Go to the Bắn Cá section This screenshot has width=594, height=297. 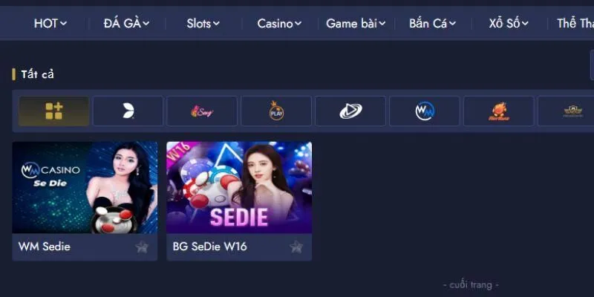coord(432,24)
